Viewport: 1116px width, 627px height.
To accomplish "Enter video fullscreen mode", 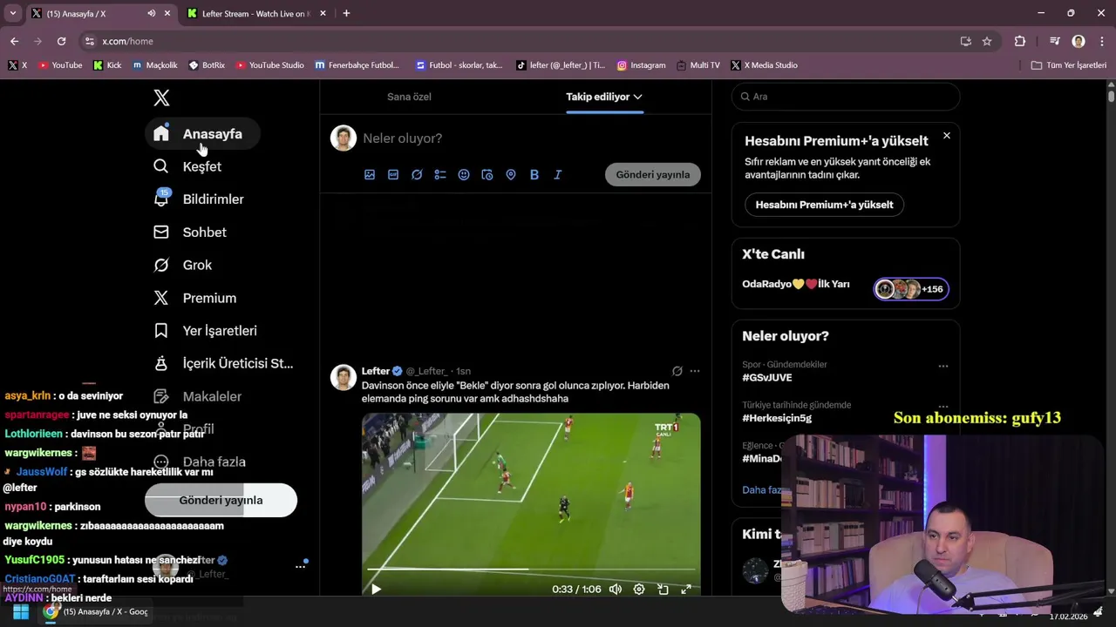I will (x=686, y=590).
